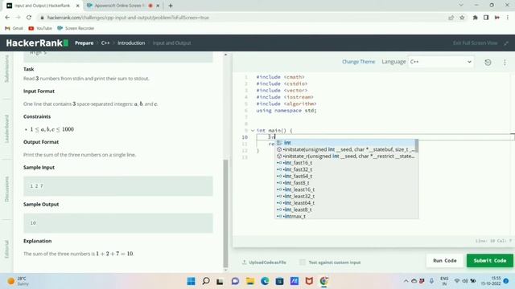Image resolution: width=515 pixels, height=289 pixels.
Task: Select int_fast32_t autocomplete suggestion
Action: click(345, 169)
